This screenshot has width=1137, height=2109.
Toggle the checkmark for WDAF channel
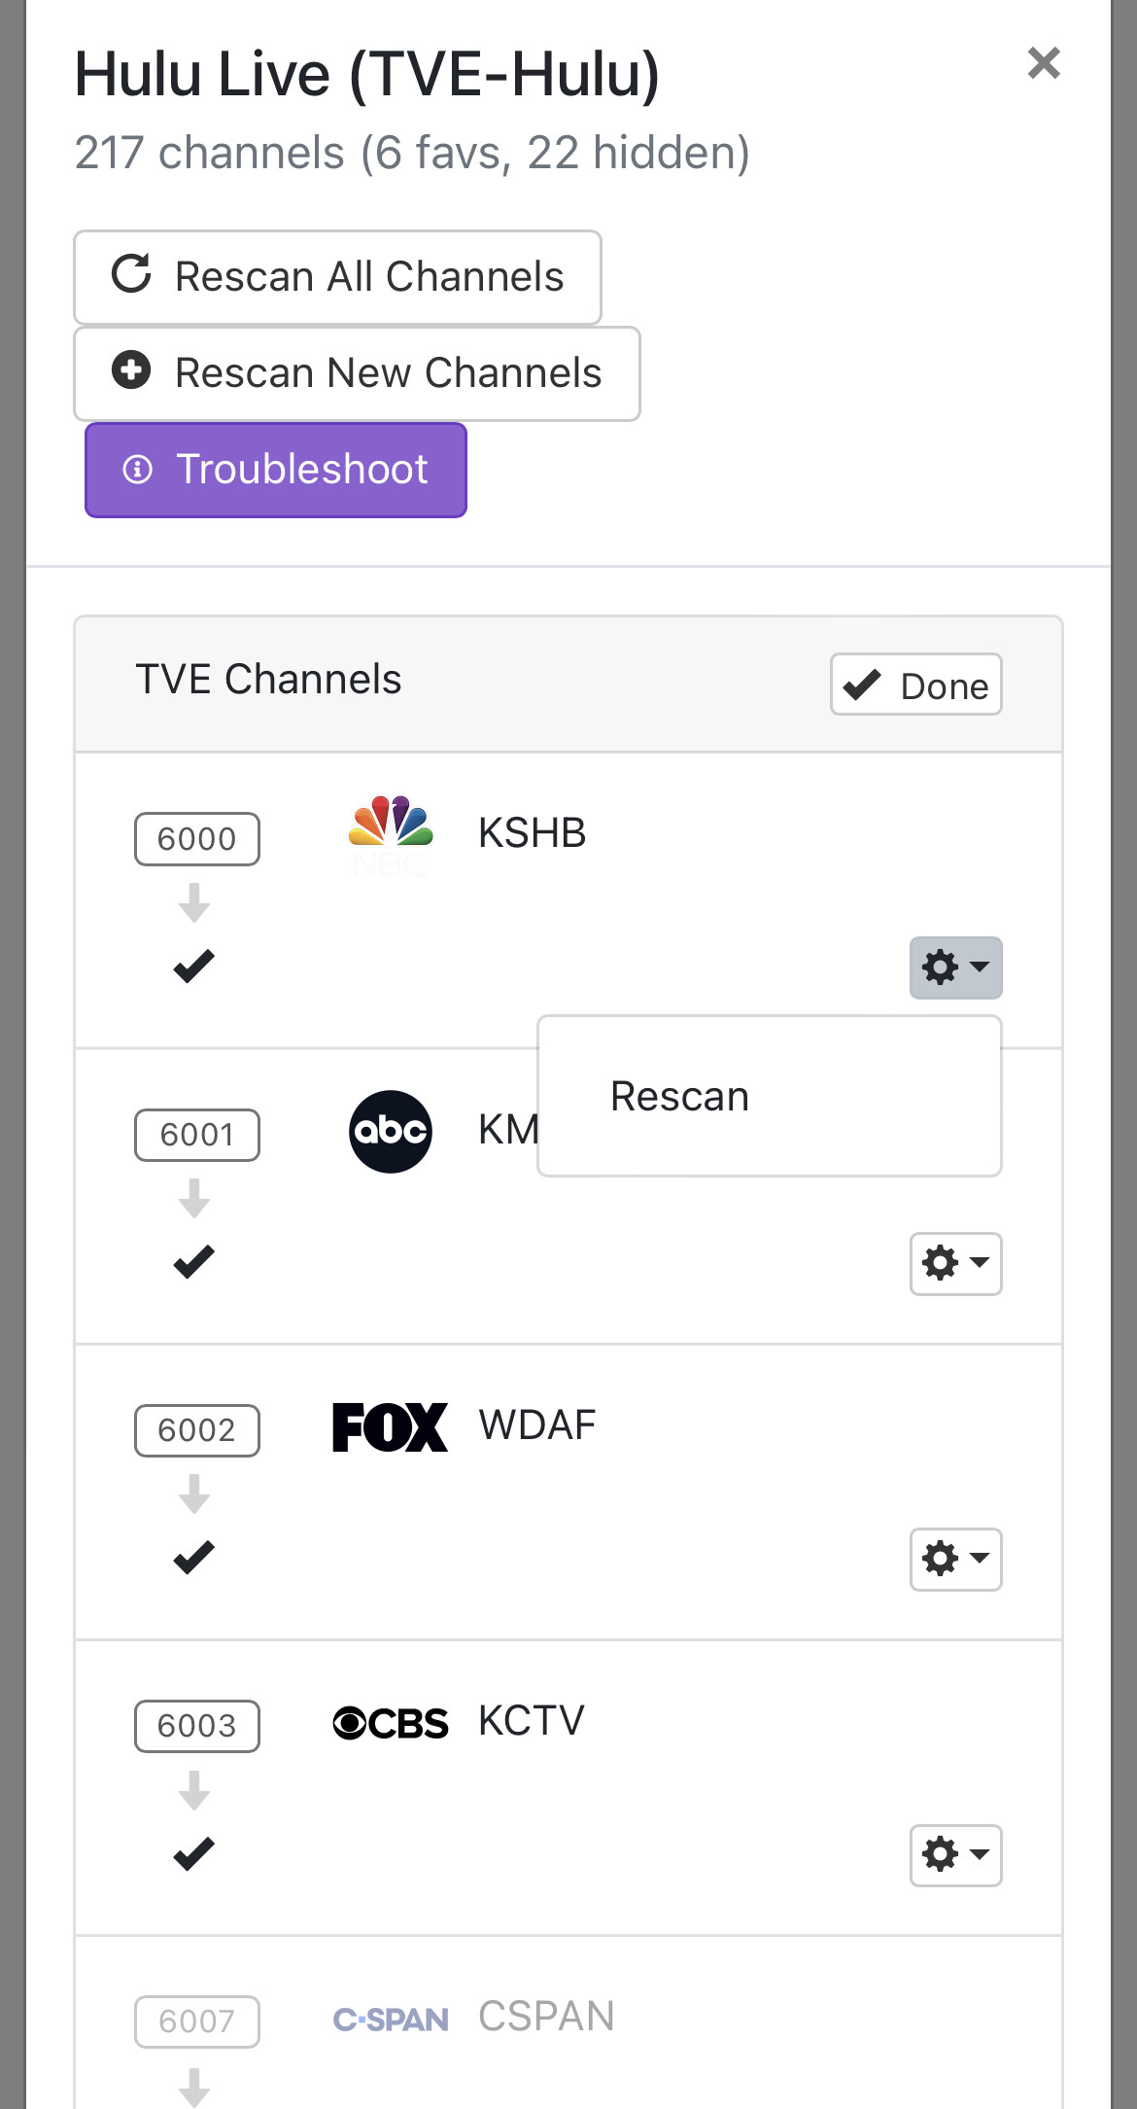(194, 1558)
